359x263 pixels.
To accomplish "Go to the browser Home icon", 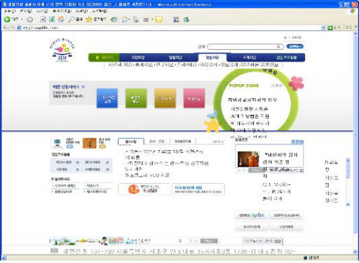I will tap(61, 20).
